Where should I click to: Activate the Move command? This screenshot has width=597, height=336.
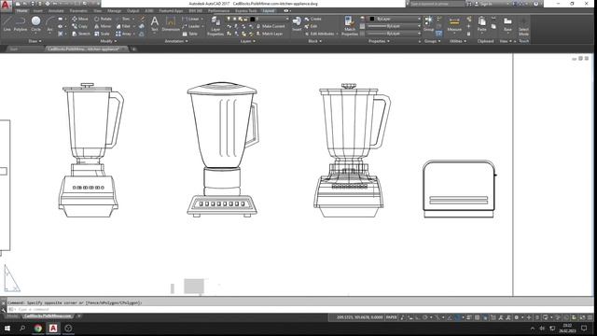click(80, 19)
